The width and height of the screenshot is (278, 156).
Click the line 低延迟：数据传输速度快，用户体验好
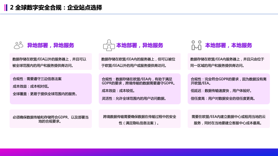click(x=221, y=91)
